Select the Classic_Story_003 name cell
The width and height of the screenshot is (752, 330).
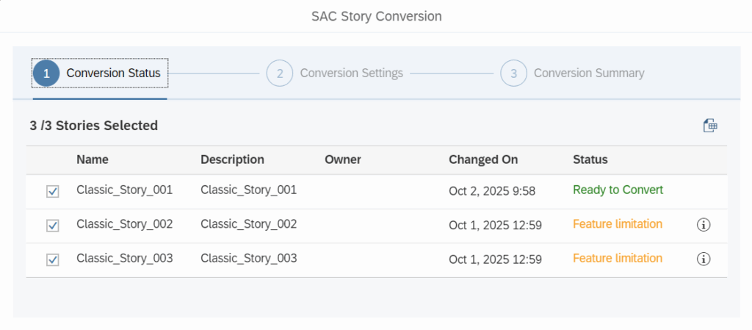tap(124, 259)
